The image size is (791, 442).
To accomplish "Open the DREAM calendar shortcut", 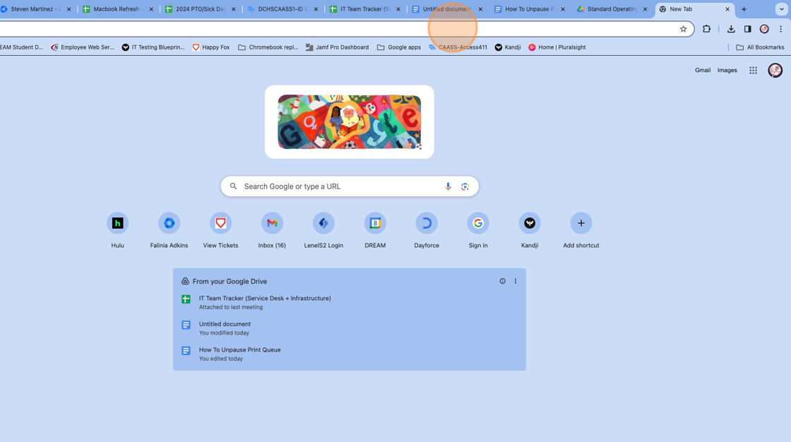I will (375, 223).
